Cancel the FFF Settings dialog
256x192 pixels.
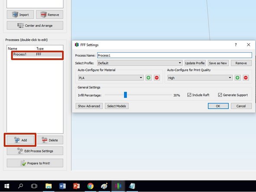point(241,106)
